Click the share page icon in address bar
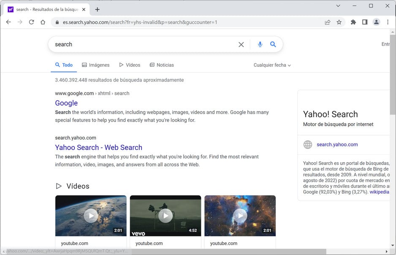This screenshot has width=396, height=255. point(328,22)
